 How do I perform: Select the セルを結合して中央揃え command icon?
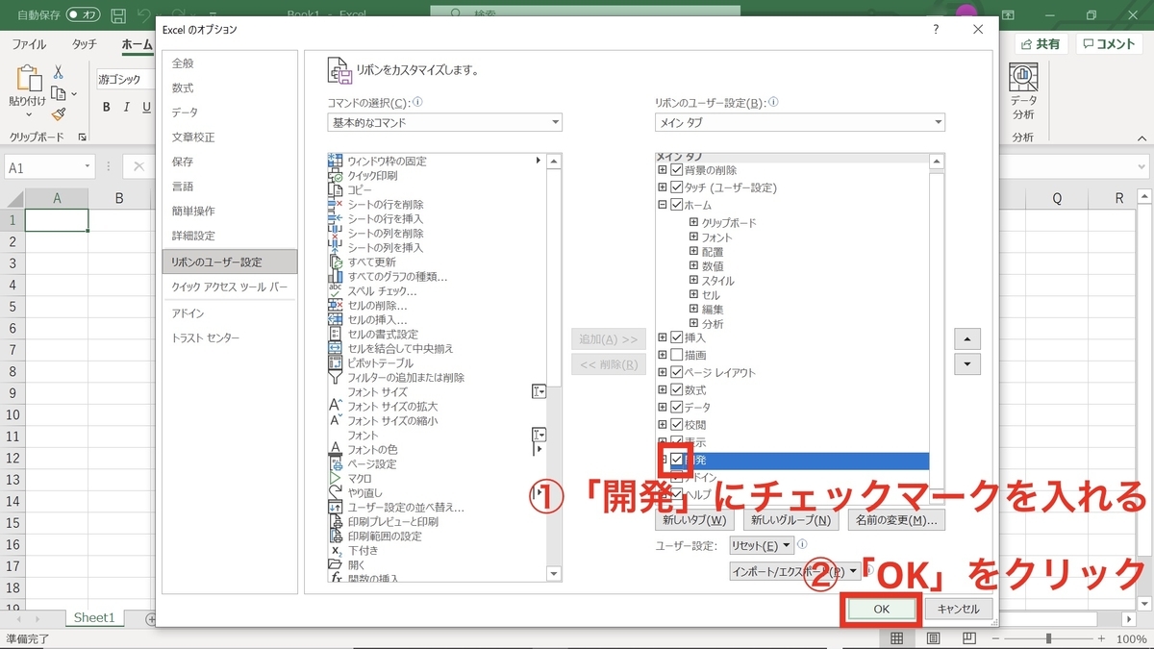[x=336, y=349]
